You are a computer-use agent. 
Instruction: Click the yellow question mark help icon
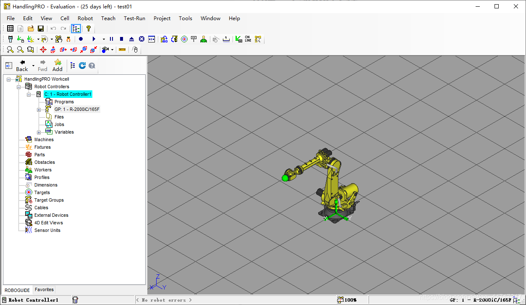coord(88,29)
